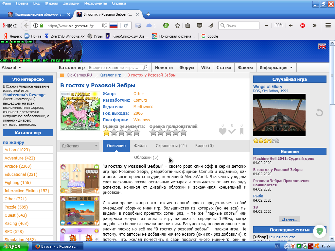Set user rating to five stars
This screenshot has width=335, height=251.
[184, 132]
